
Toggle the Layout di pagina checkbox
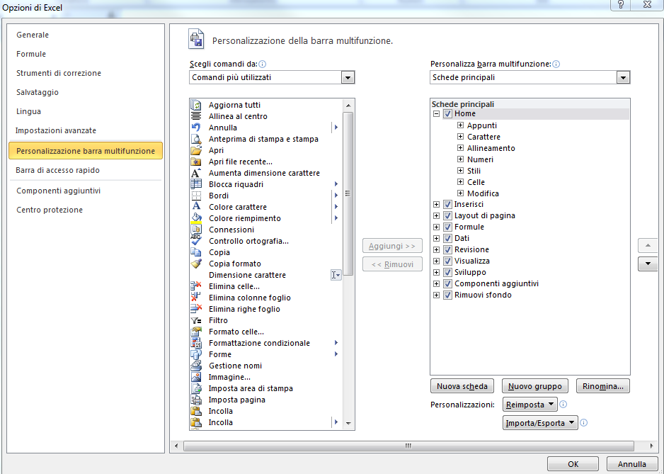[x=447, y=216]
